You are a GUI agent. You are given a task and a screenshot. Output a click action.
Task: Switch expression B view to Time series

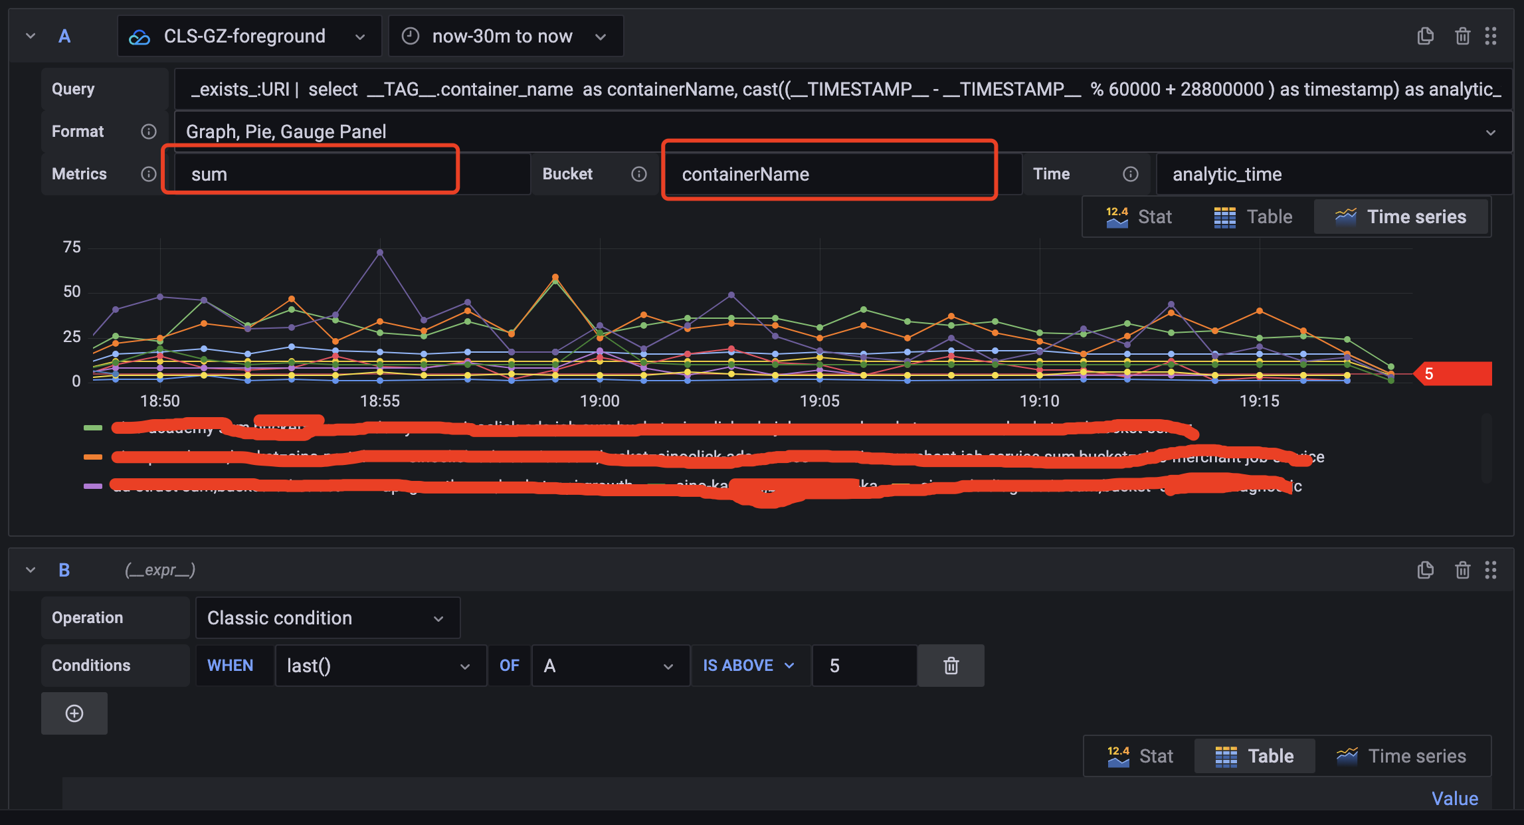1402,756
